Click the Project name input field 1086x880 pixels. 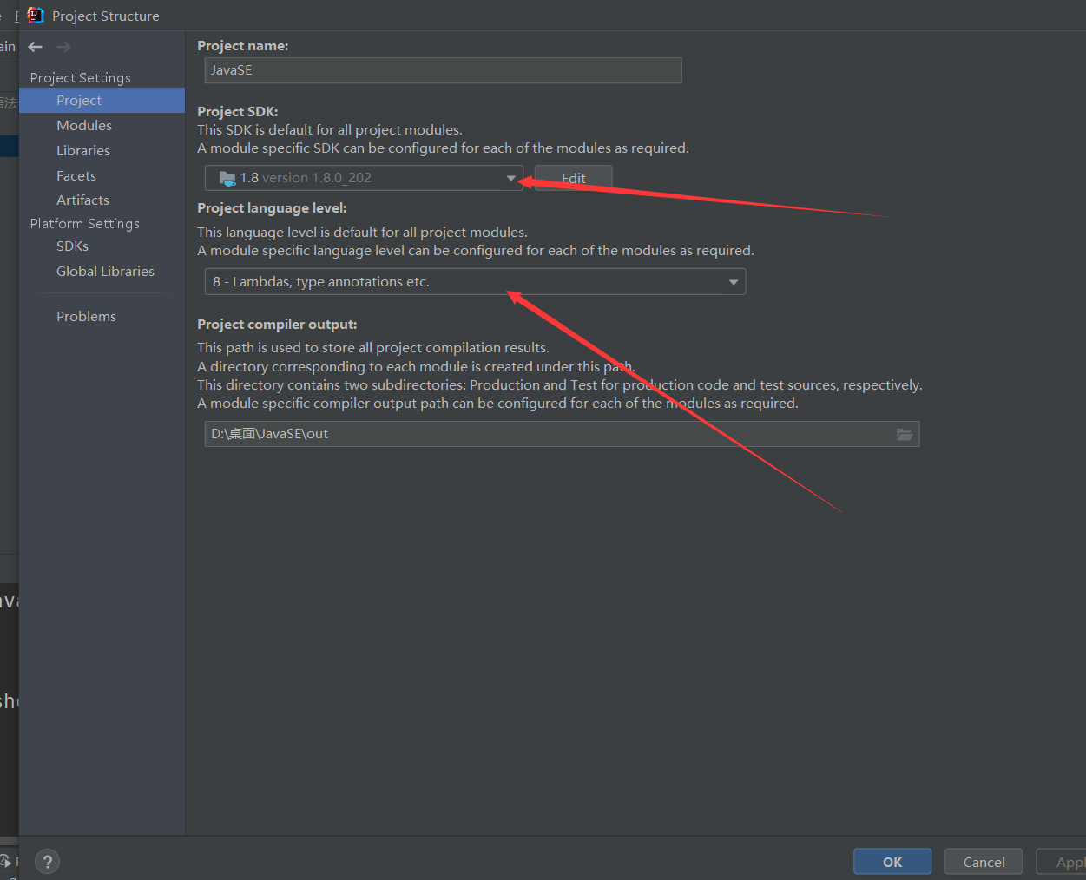443,70
